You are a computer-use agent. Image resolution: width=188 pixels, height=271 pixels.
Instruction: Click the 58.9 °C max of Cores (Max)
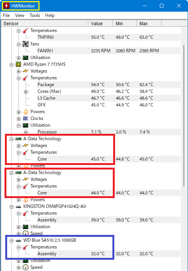click(x=146, y=91)
